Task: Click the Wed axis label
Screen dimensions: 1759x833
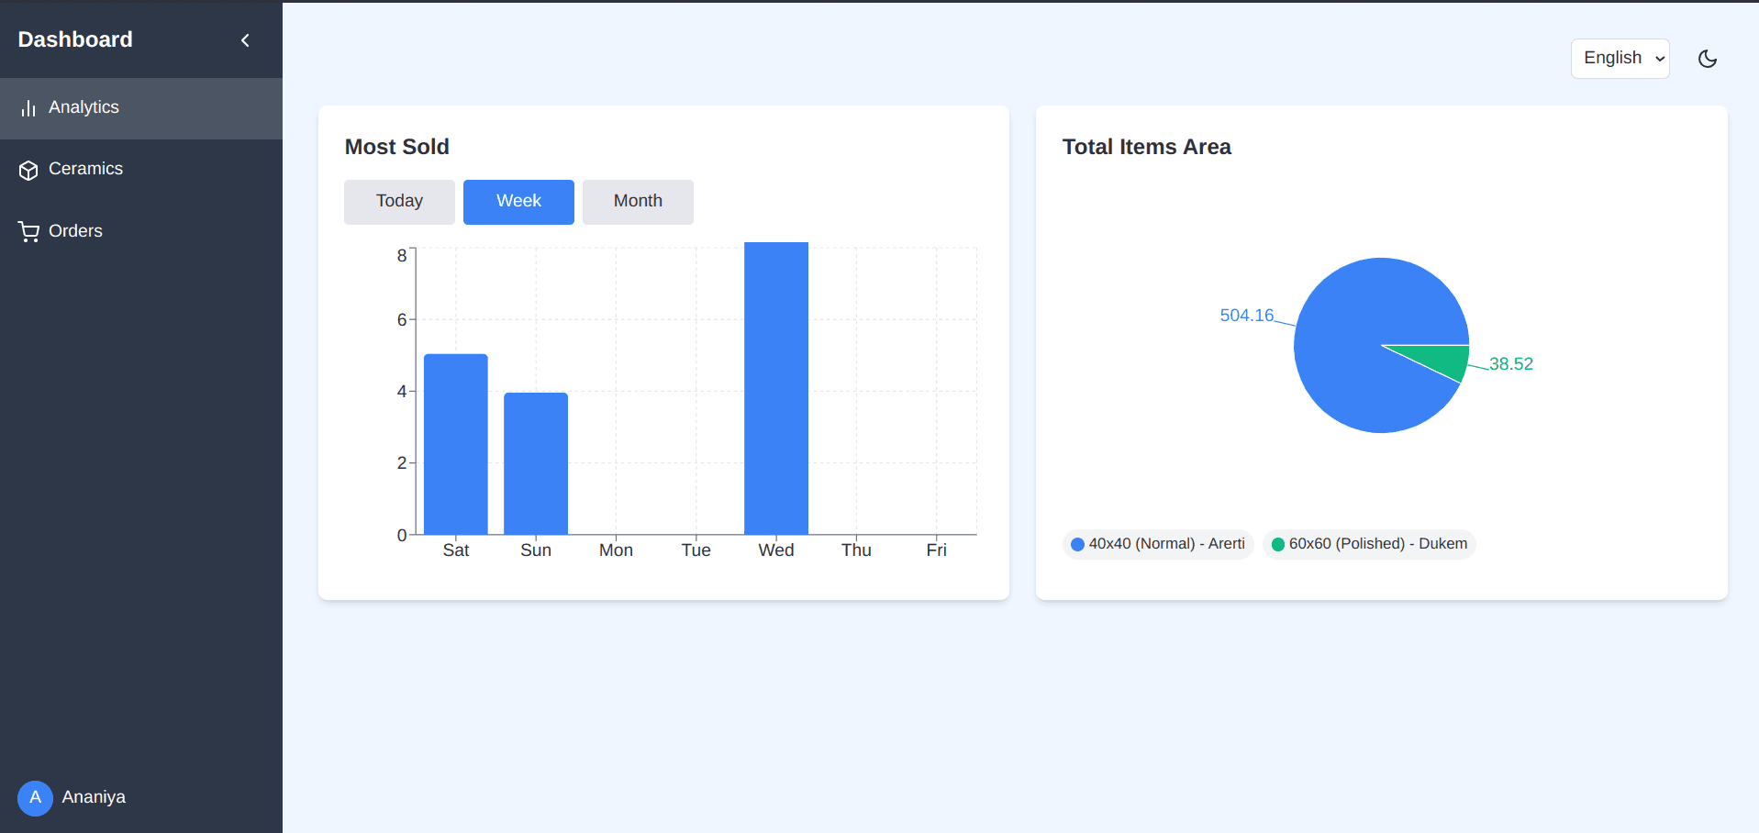Action: (776, 550)
